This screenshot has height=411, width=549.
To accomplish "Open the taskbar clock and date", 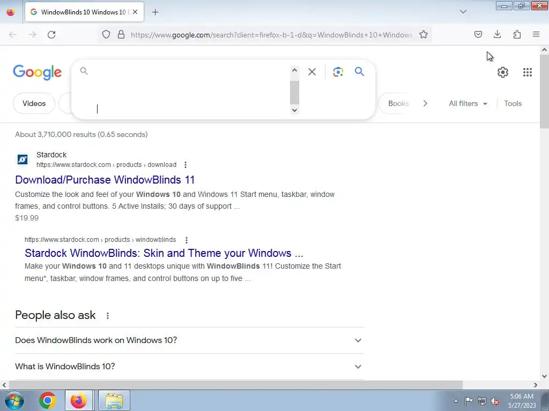I will (522, 400).
